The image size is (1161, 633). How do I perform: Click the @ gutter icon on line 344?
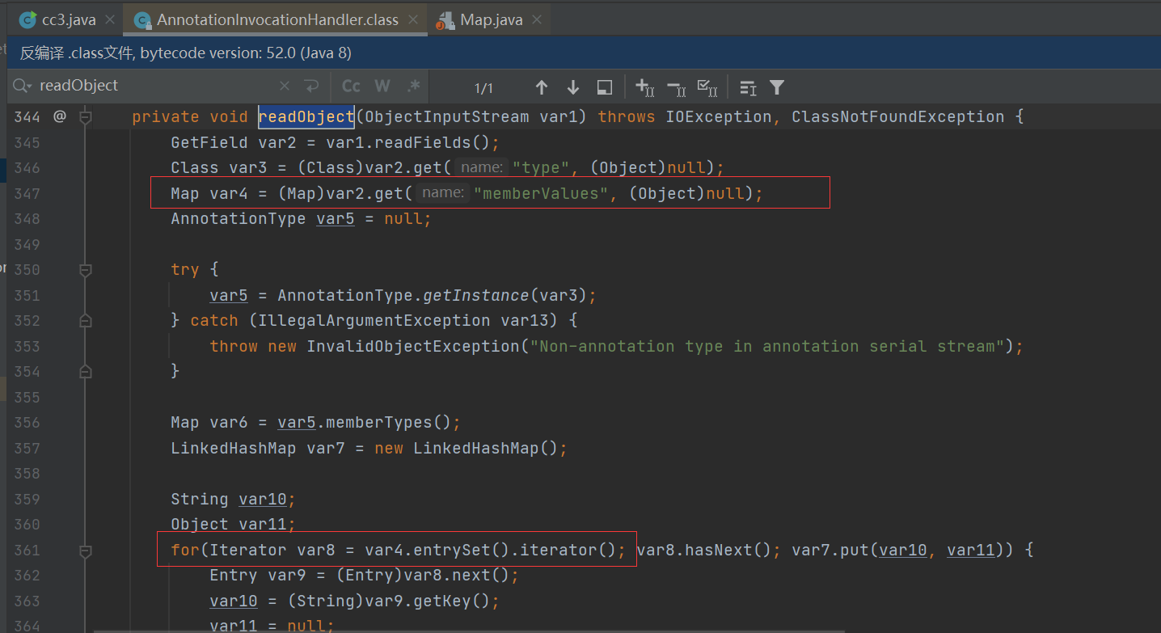point(60,116)
